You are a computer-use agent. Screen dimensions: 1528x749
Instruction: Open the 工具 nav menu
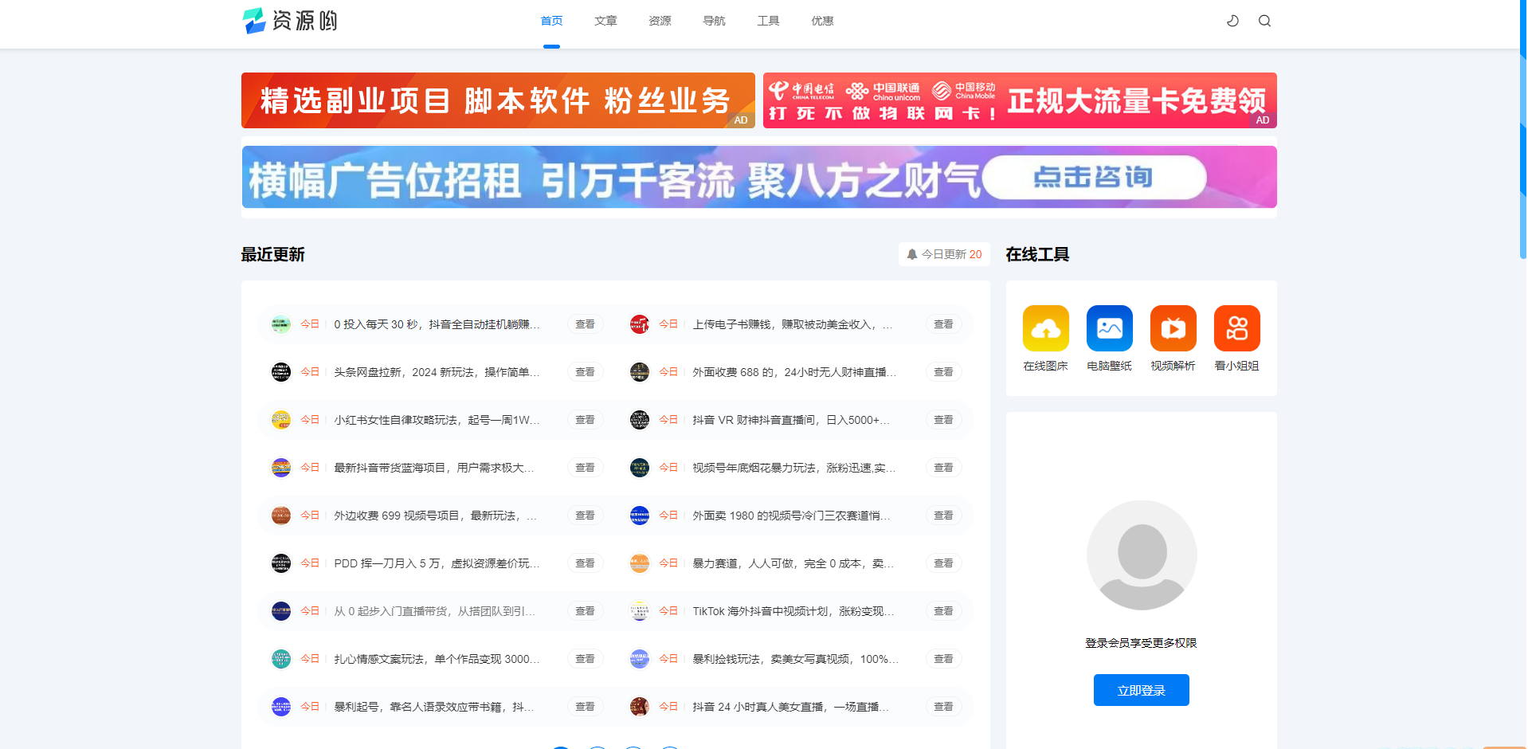[x=768, y=21]
